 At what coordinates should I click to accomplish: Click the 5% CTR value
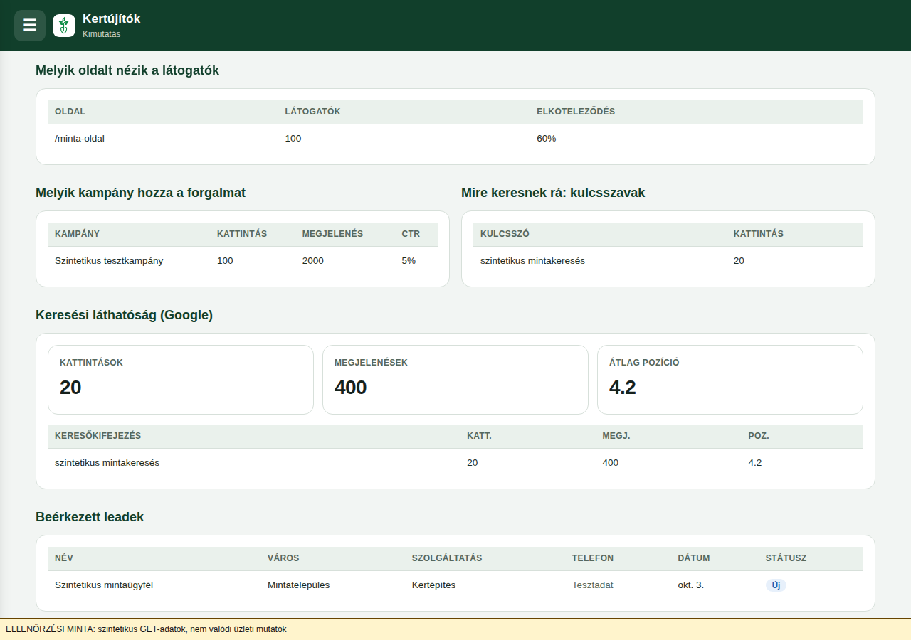[409, 261]
